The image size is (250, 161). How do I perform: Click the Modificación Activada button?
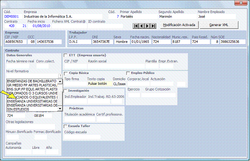(x=179, y=25)
